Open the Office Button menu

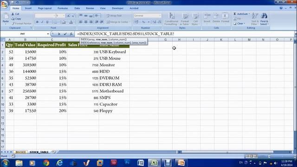pyautogui.click(x=4, y=5)
